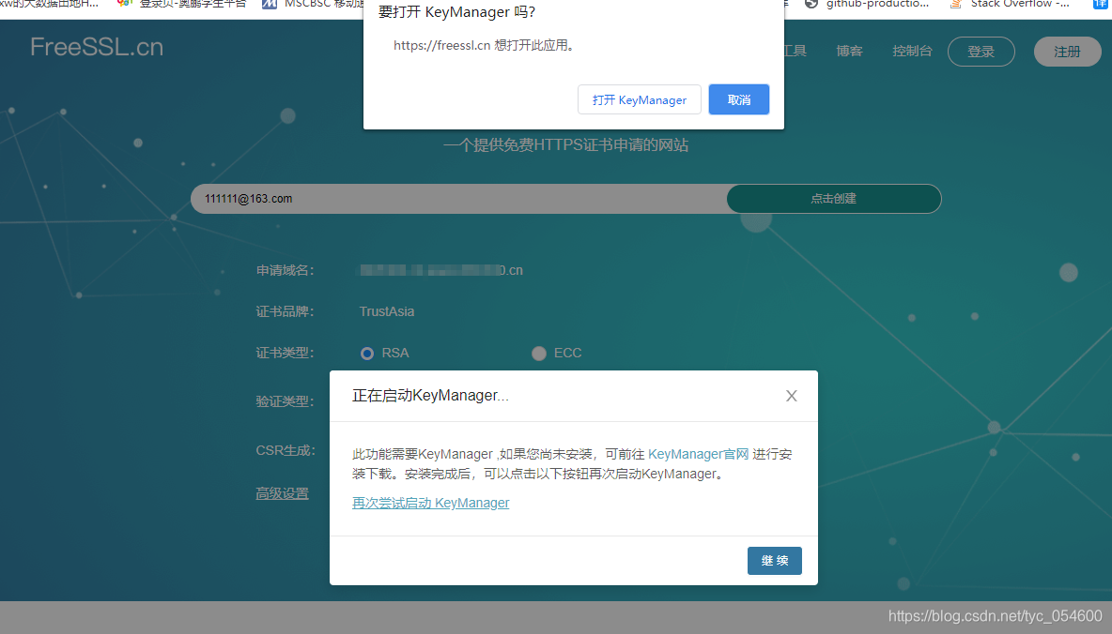Click the 打开 KeyManager button
1112x634 pixels.
pos(639,99)
